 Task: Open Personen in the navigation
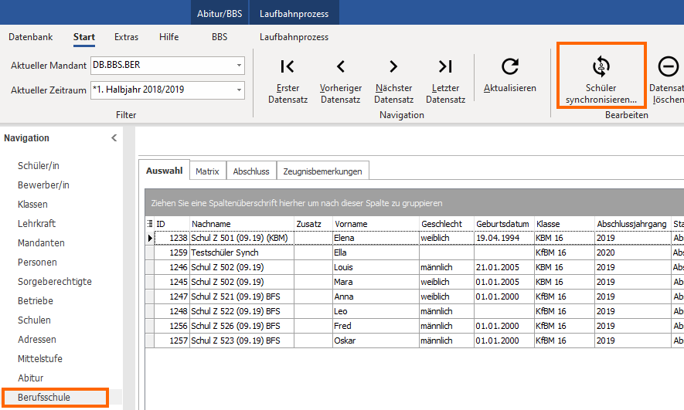[37, 262]
